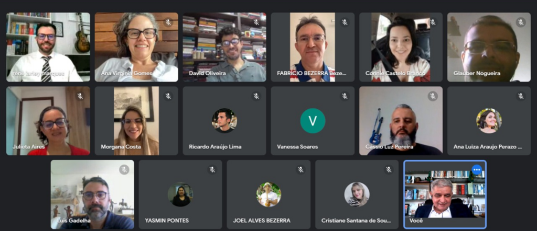Viewport: 537px width, 231px height.
Task: Click muted mic icon on Cristiane Santana tile
Action: [389, 169]
